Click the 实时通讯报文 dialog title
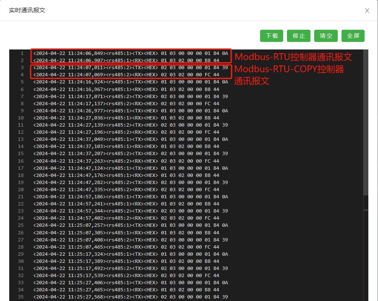378x301 pixels. [27, 10]
